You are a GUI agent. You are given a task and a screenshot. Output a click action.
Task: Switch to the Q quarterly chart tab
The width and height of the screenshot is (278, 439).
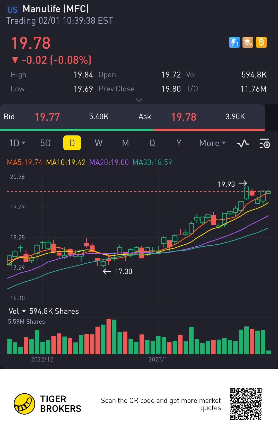[152, 143]
